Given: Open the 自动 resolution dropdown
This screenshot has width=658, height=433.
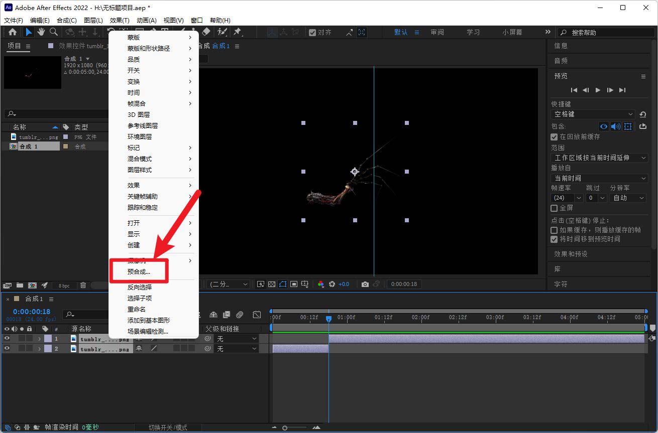Looking at the screenshot, I should 628,198.
